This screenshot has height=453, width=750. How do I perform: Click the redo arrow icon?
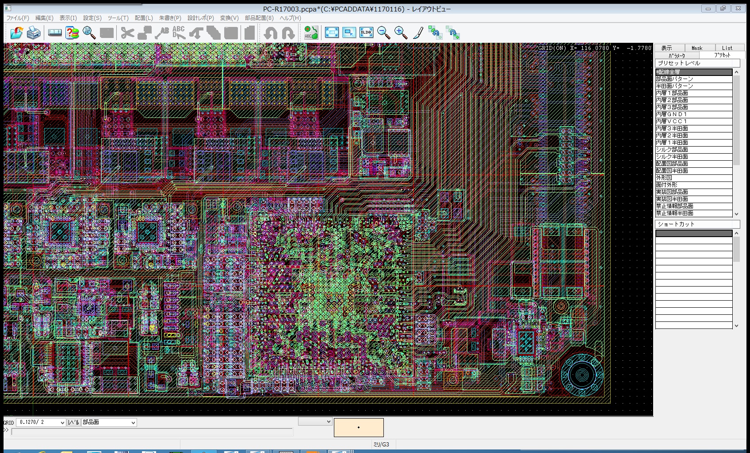[288, 33]
